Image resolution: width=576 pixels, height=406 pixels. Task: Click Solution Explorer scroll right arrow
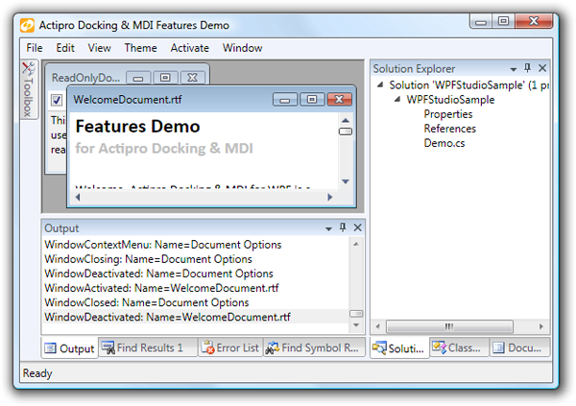point(541,326)
